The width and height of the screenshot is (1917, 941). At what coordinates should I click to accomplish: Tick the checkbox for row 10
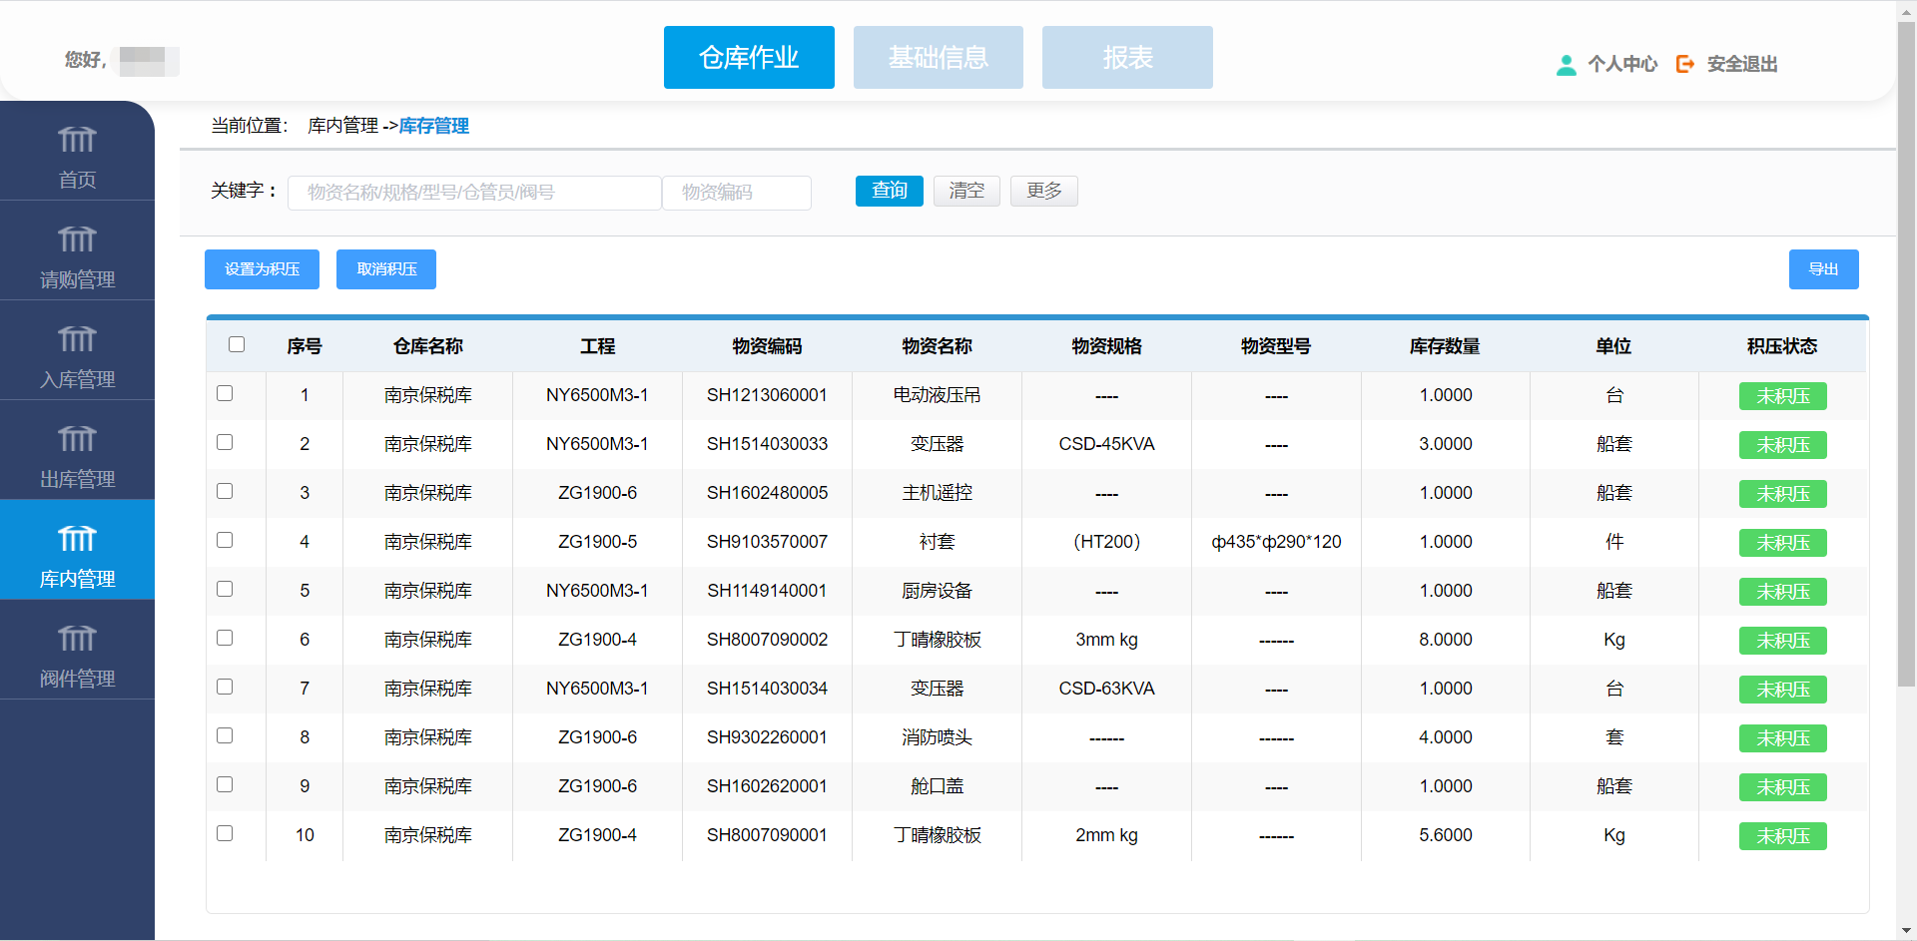point(225,833)
